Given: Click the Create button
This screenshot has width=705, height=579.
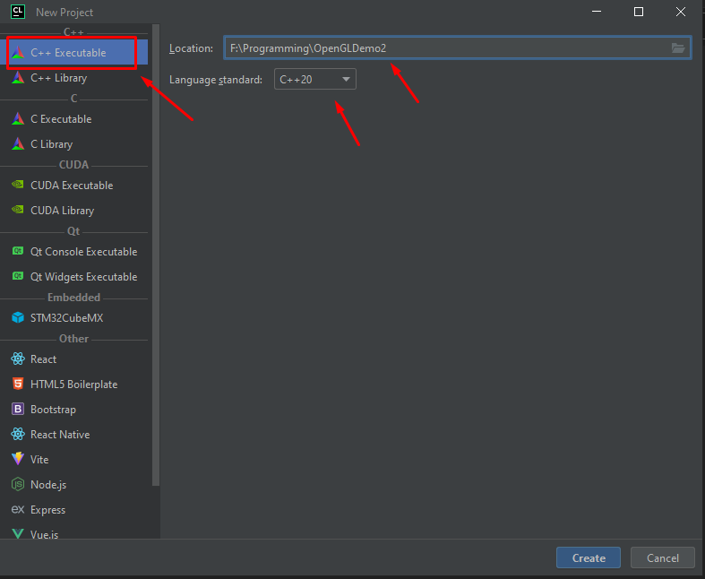Looking at the screenshot, I should (x=589, y=557).
